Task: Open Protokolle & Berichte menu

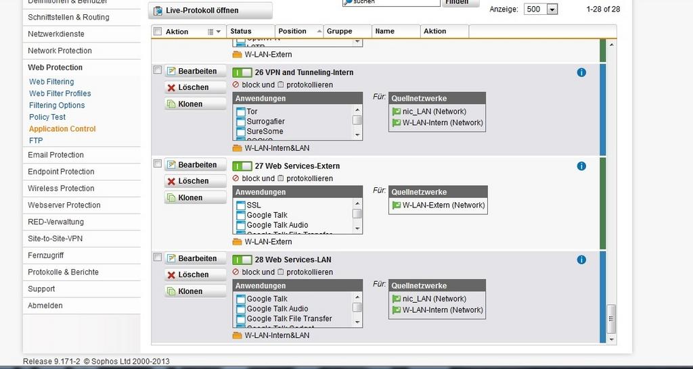Action: tap(82, 272)
